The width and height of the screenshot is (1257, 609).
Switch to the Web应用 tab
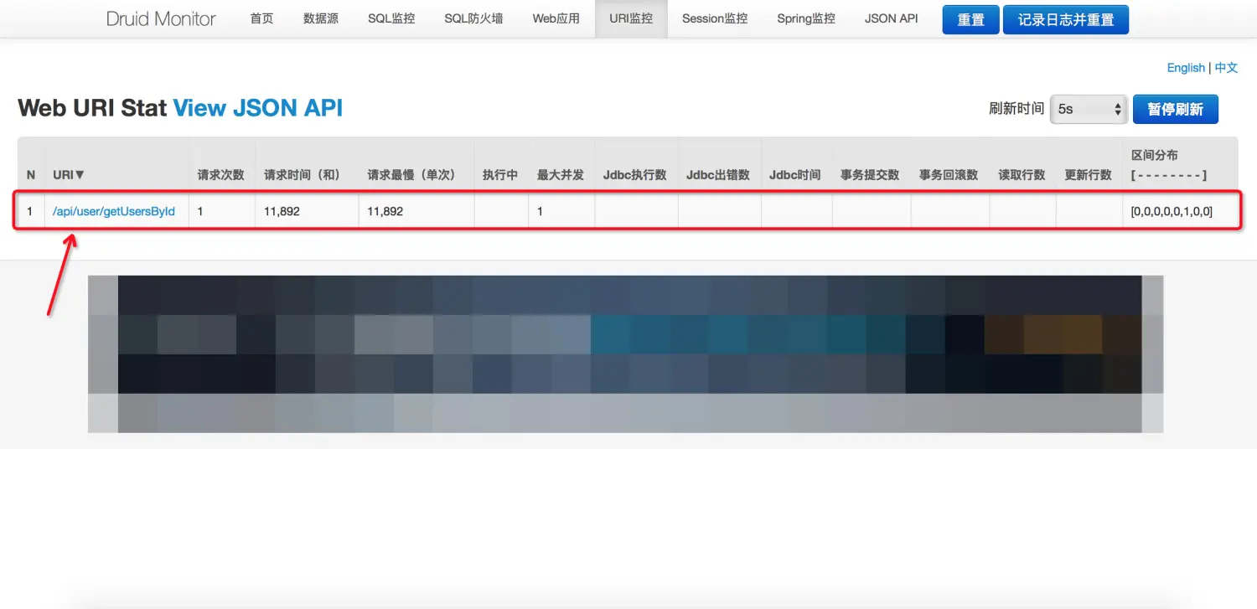click(x=556, y=18)
